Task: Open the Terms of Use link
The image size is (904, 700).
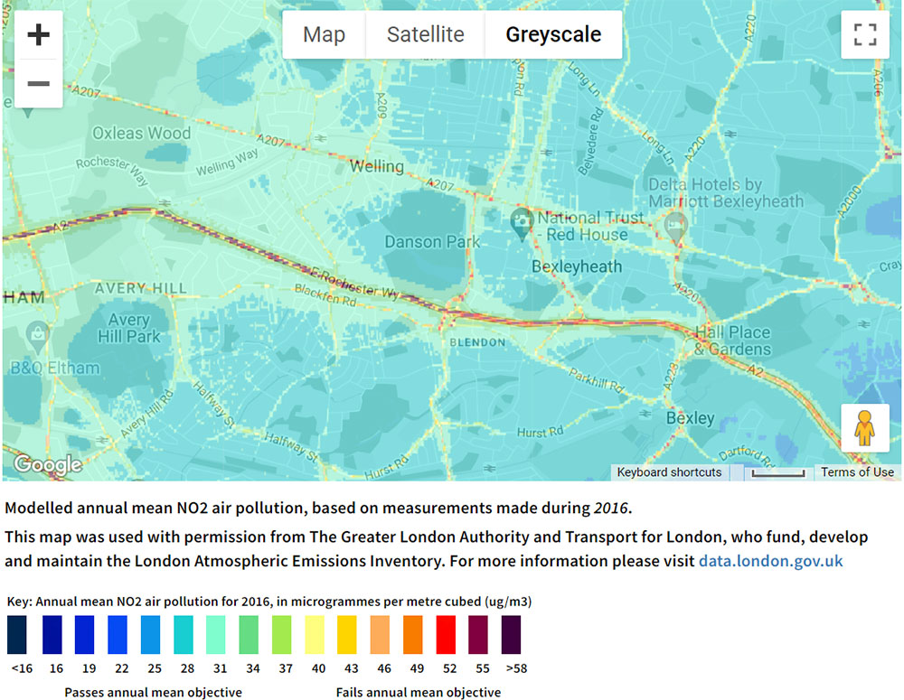Action: tap(857, 472)
